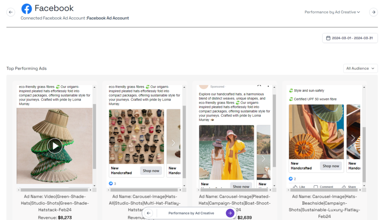Image resolution: width=380 pixels, height=220 pixels.
Task: Click vertical scrollbar thumb of Multi-Hat-Flatlay ad
Action: click(184, 142)
